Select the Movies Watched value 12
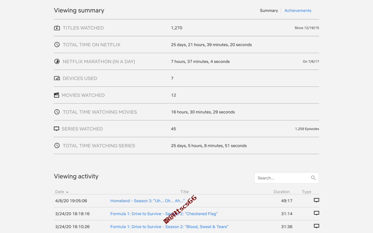 173,95
